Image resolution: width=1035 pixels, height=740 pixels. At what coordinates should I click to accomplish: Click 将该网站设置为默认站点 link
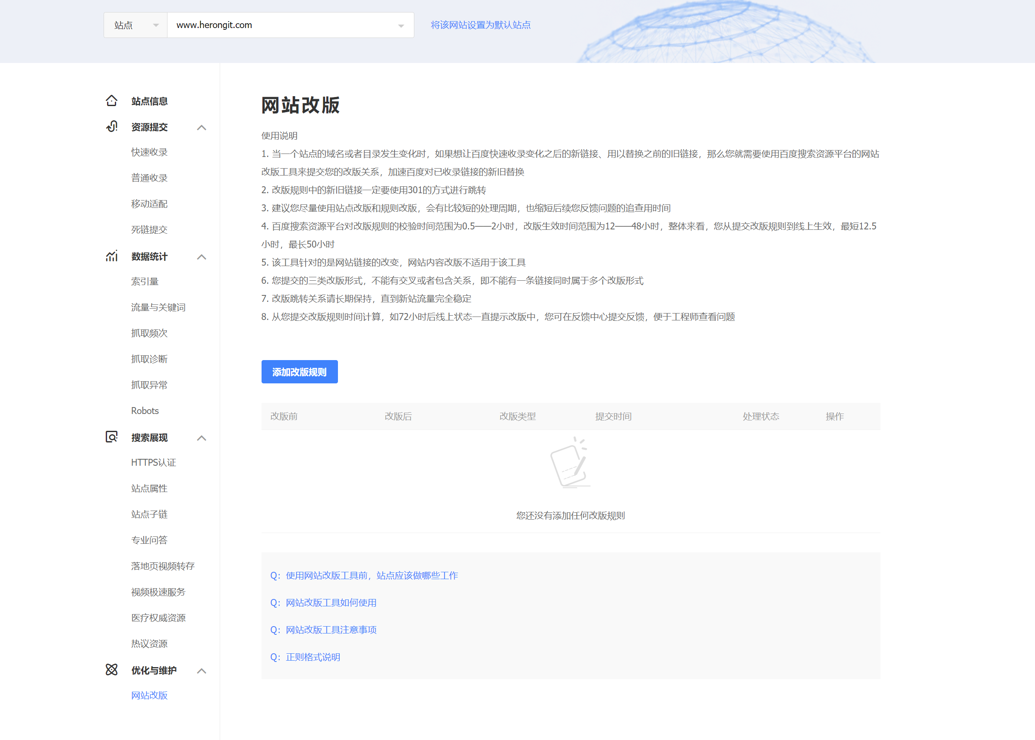(481, 25)
